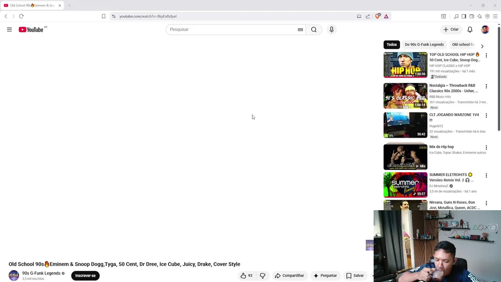Open the on-screen keyboard icon in search box
The width and height of the screenshot is (501, 282).
[x=300, y=29]
